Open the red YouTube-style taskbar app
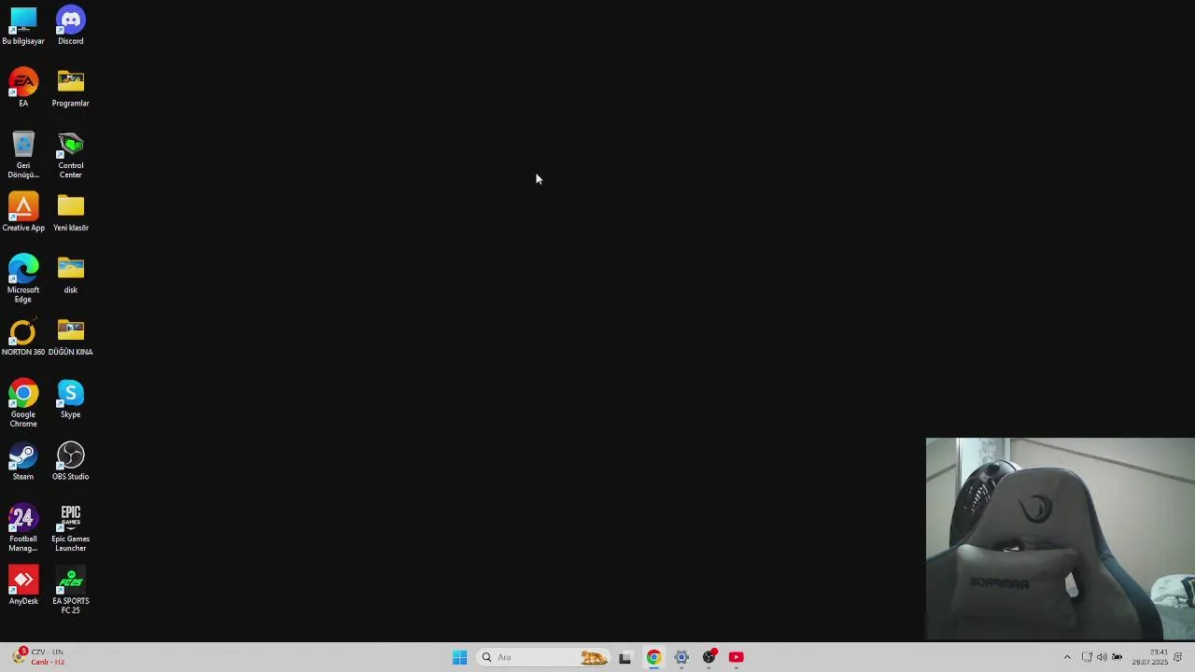1195x672 pixels. 737,657
